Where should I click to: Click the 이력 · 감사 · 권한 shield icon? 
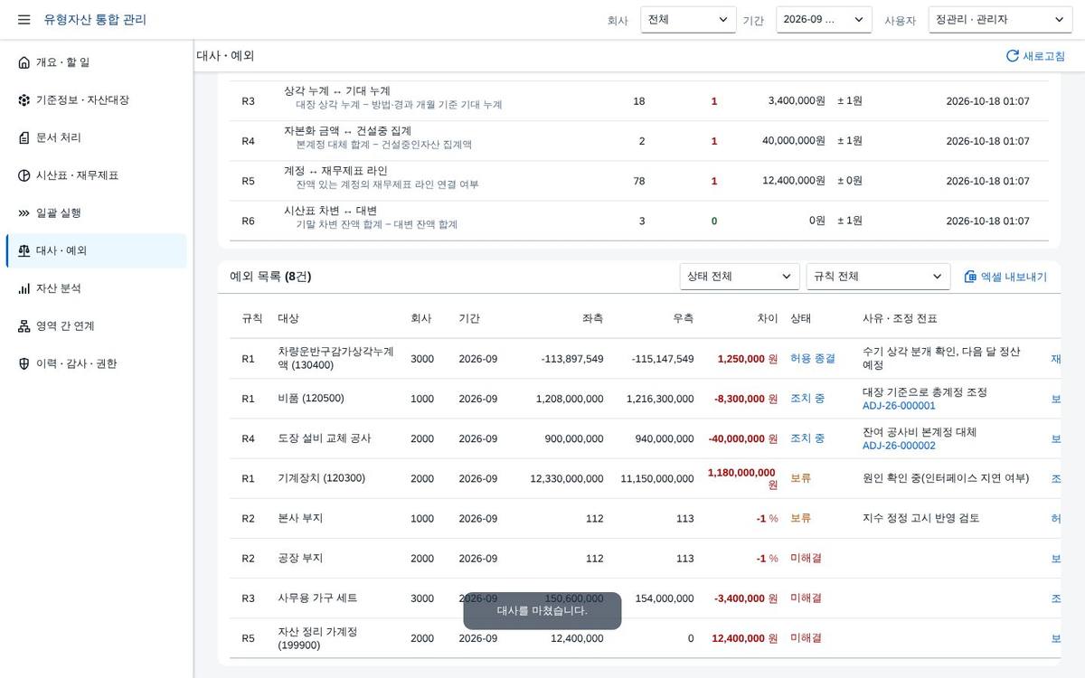point(24,363)
